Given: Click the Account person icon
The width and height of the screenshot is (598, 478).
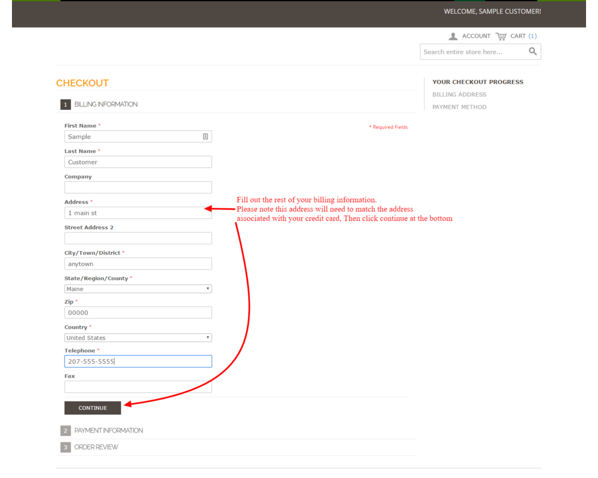Looking at the screenshot, I should click(x=453, y=36).
